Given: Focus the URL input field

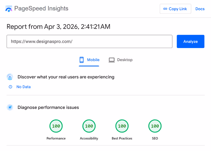Looking at the screenshot, I should (x=89, y=41).
